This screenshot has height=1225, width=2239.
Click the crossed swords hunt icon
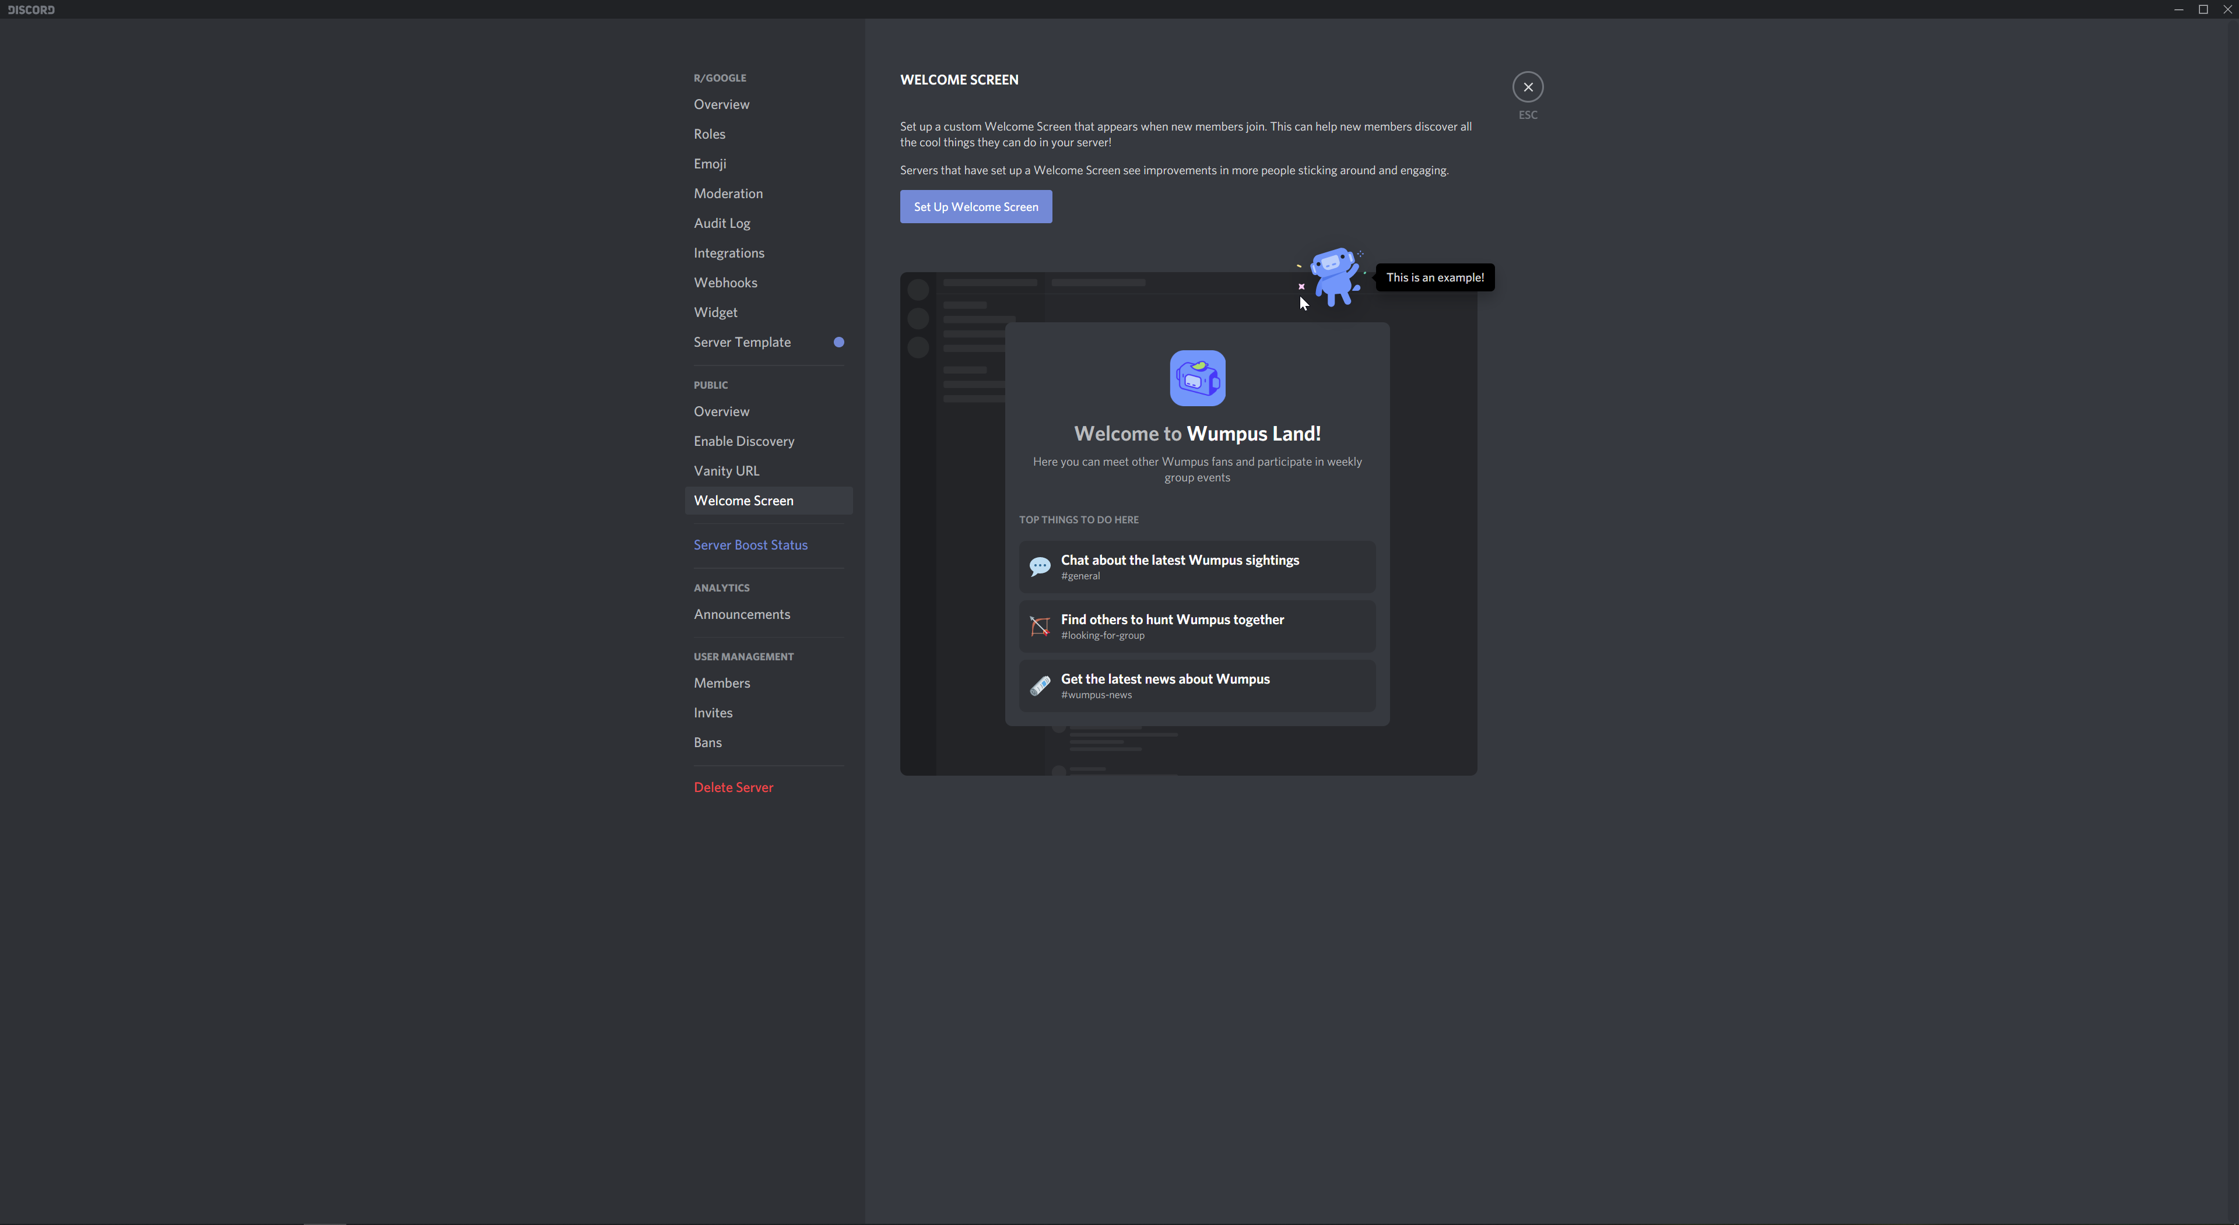1040,626
